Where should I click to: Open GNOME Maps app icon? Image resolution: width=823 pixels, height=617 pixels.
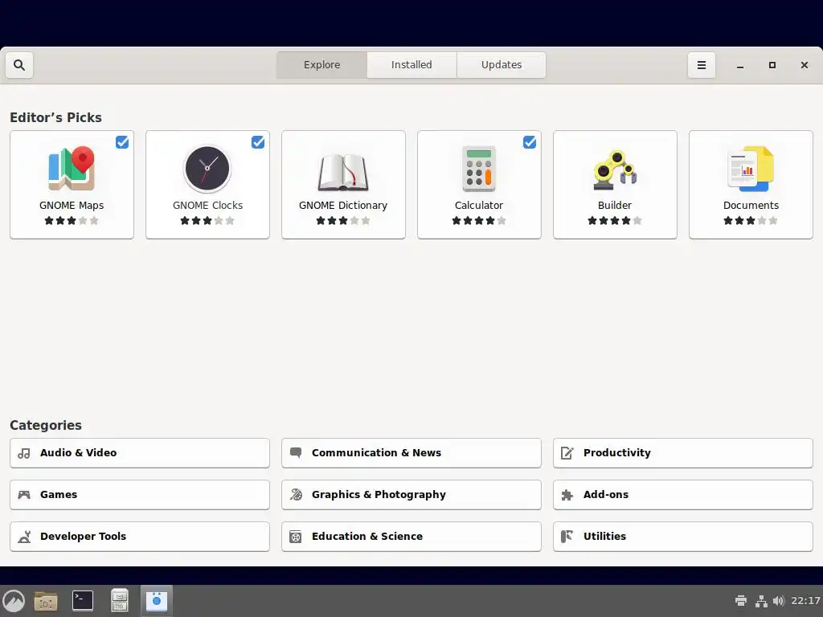pos(72,169)
